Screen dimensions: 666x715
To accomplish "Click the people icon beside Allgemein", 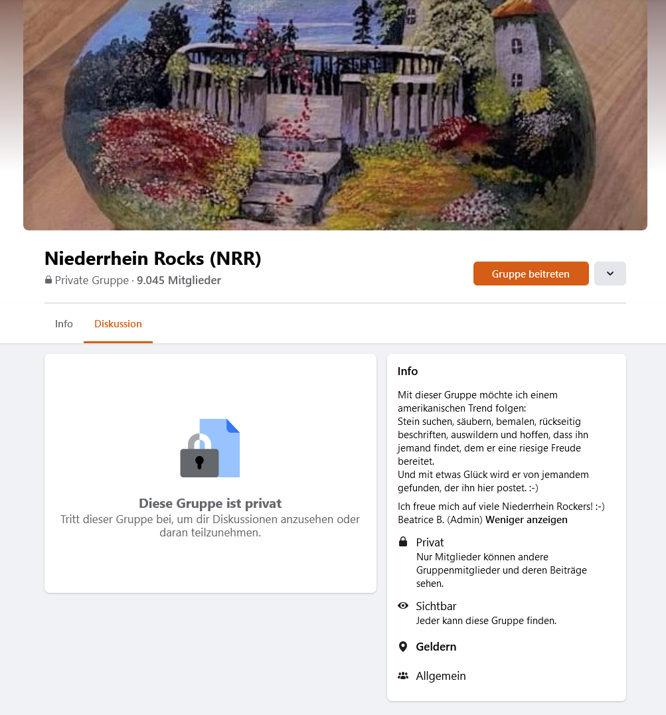I will pos(403,676).
